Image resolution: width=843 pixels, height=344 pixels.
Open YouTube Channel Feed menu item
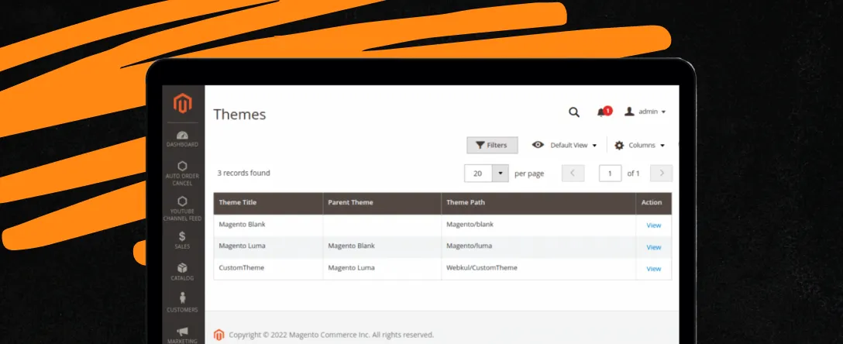point(182,208)
